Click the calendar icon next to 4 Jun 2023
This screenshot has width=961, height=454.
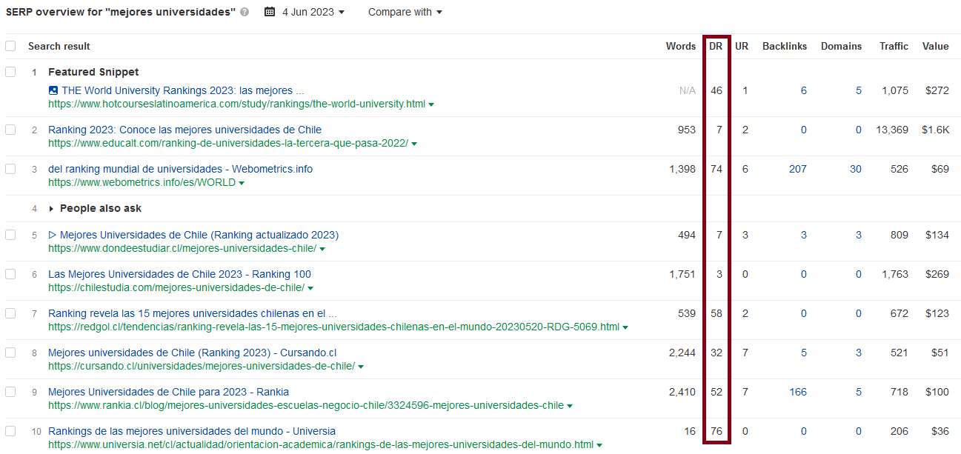click(270, 12)
